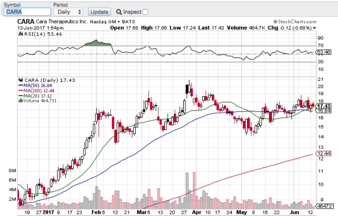Click the volume bars legend icon

(x=21, y=101)
